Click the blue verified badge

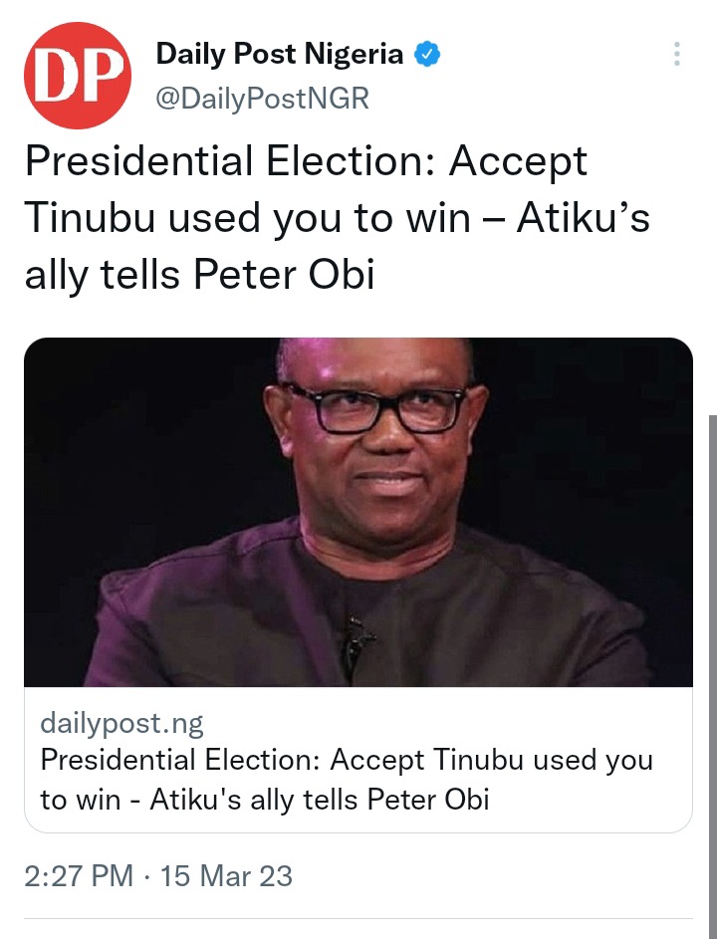(427, 55)
